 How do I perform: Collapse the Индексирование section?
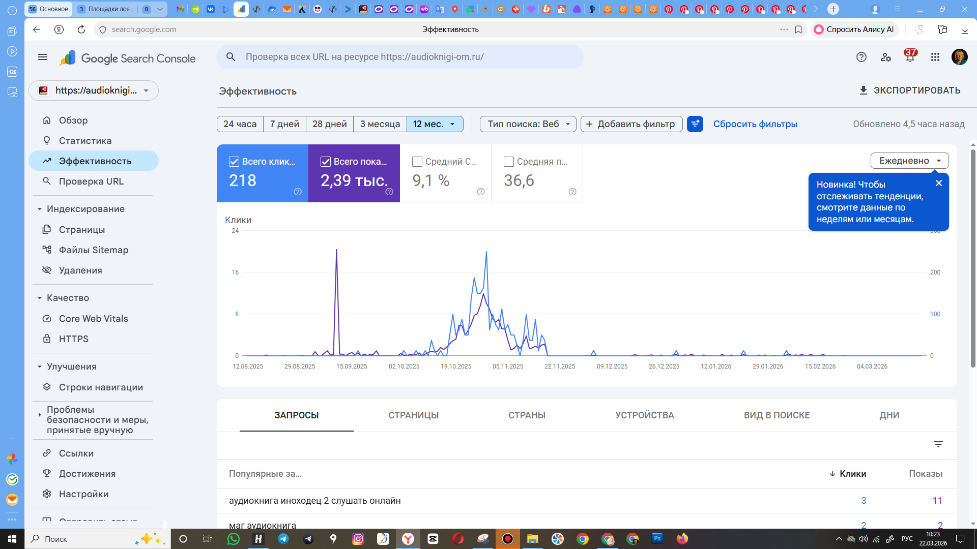pos(40,209)
